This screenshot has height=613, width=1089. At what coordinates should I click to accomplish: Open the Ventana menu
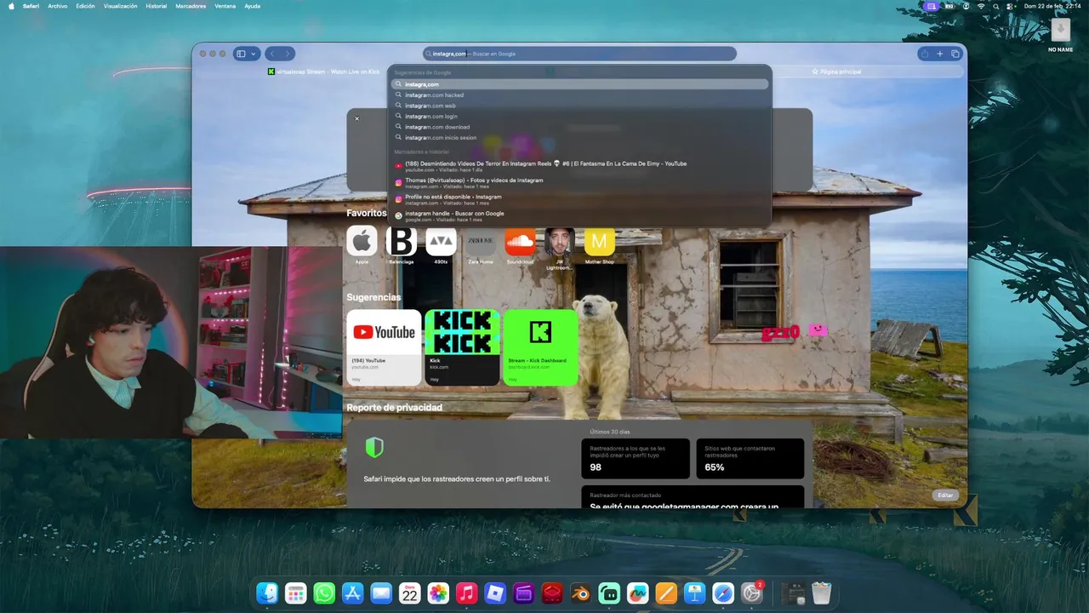225,6
